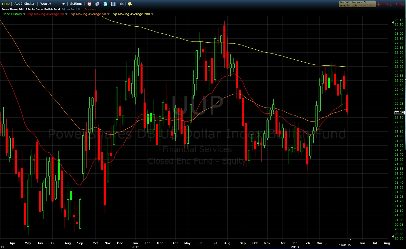This screenshot has height=249, width=406.
Task: Click the Exp Moving Average 50 label
Action: pos(88,14)
